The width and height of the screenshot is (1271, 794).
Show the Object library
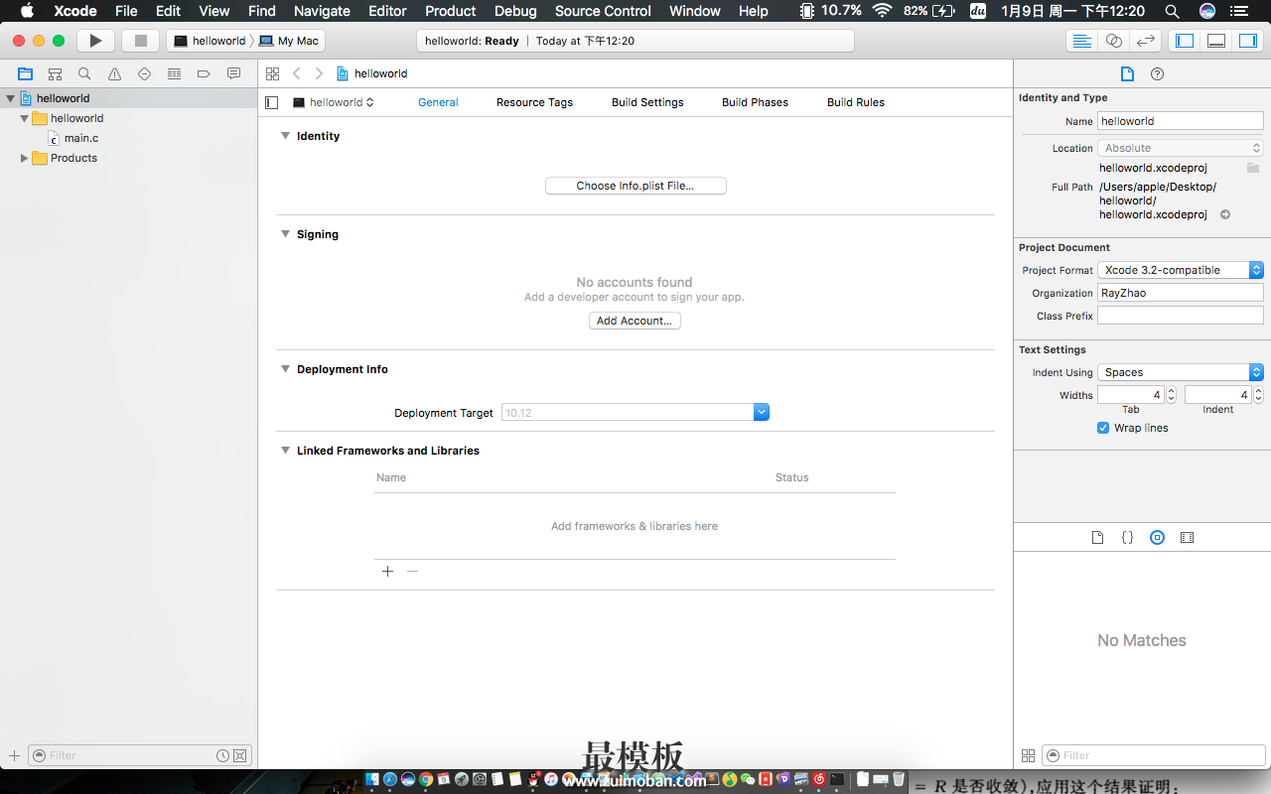1157,537
